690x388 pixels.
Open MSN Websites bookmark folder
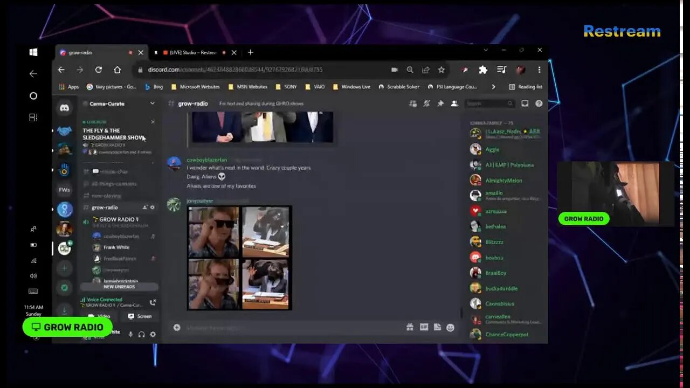pyautogui.click(x=247, y=87)
